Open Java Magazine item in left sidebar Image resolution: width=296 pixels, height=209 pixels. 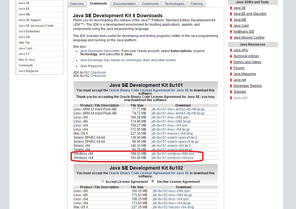(39, 71)
